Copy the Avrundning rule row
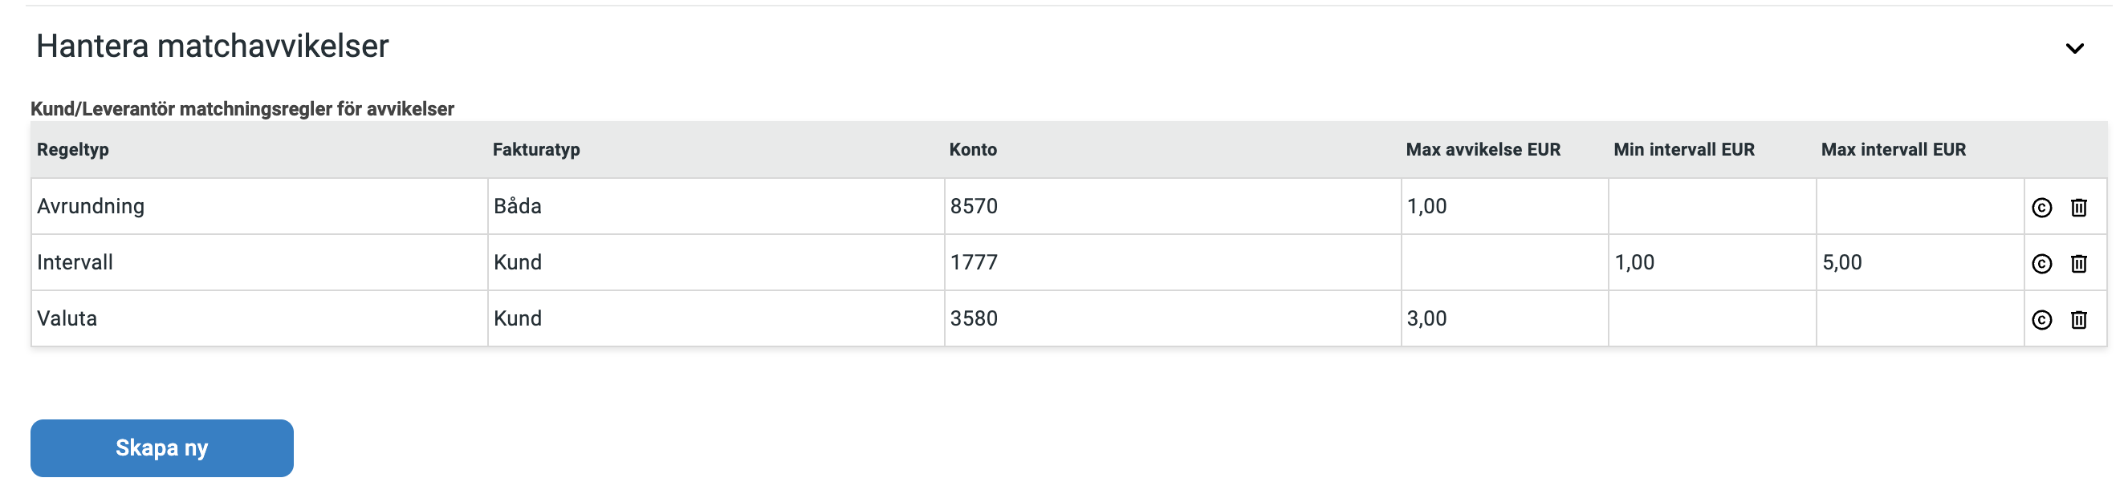 (x=2041, y=208)
